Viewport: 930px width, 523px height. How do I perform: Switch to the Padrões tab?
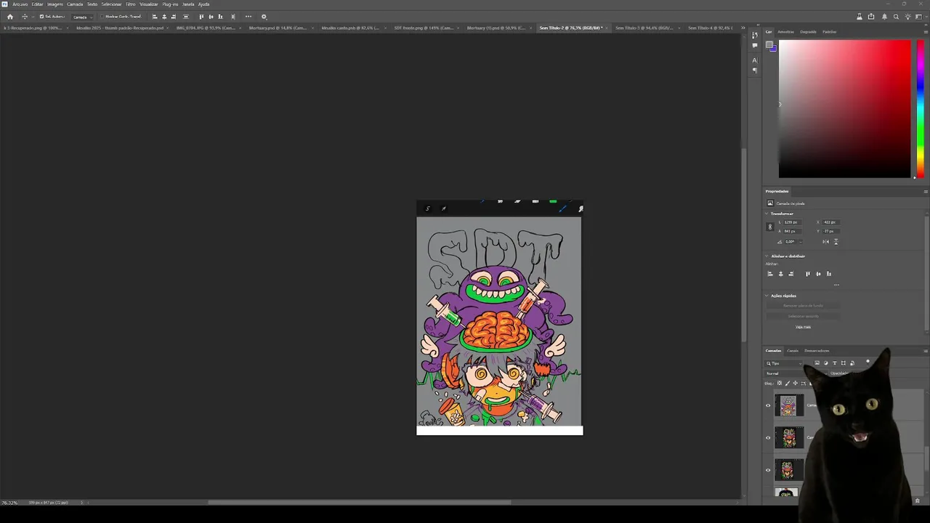click(x=829, y=32)
